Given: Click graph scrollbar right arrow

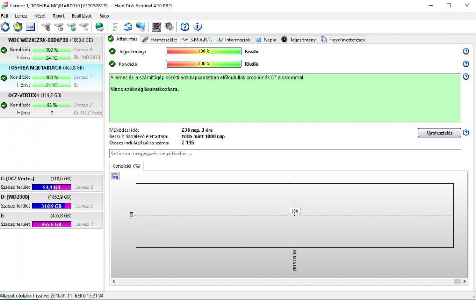Looking at the screenshot, I should tap(464, 281).
